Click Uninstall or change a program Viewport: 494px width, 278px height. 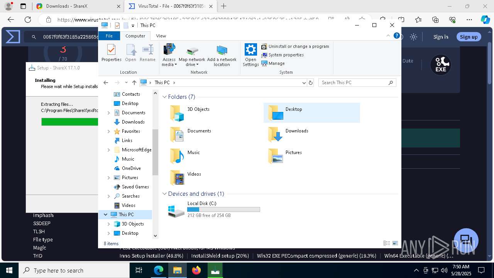coord(295,46)
